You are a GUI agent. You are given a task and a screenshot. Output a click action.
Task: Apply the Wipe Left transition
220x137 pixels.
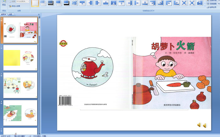[x=90, y=3]
